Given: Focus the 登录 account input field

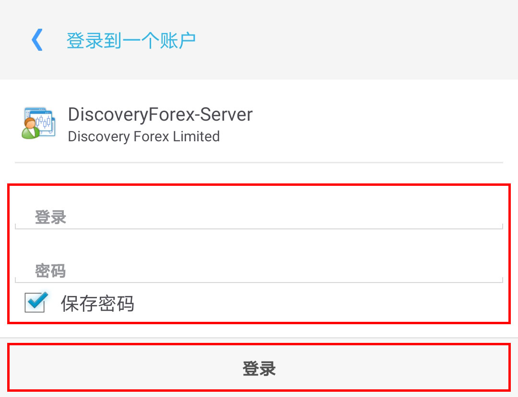Looking at the screenshot, I should point(259,217).
